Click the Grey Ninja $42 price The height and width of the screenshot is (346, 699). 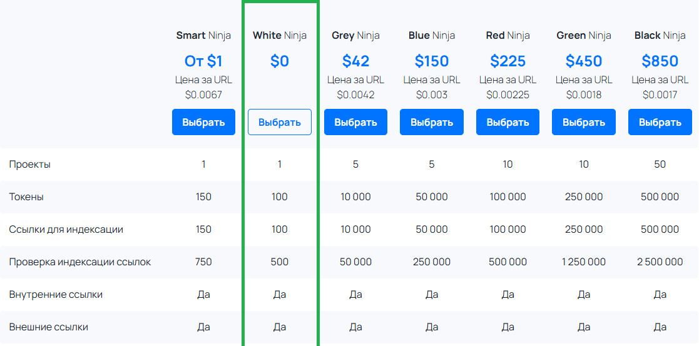pyautogui.click(x=355, y=61)
